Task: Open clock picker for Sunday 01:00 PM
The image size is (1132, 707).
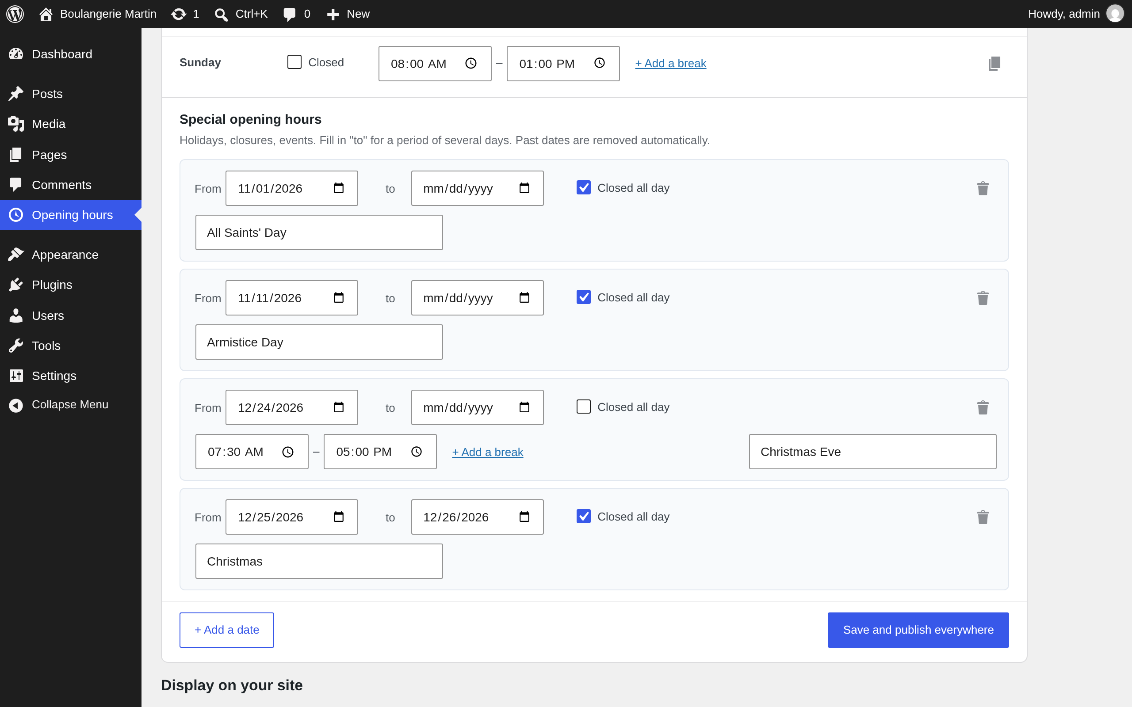Action: point(599,63)
